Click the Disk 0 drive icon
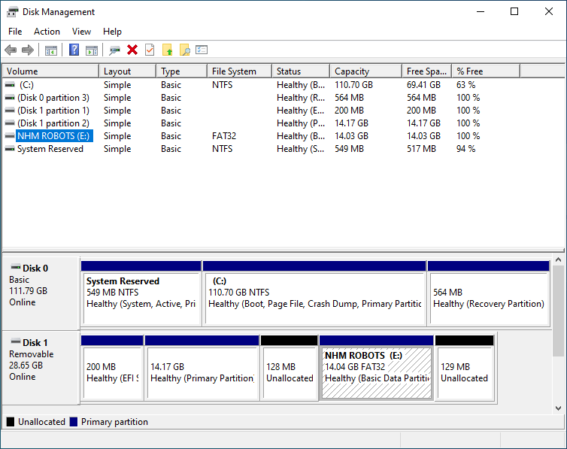567x449 pixels. [x=16, y=267]
